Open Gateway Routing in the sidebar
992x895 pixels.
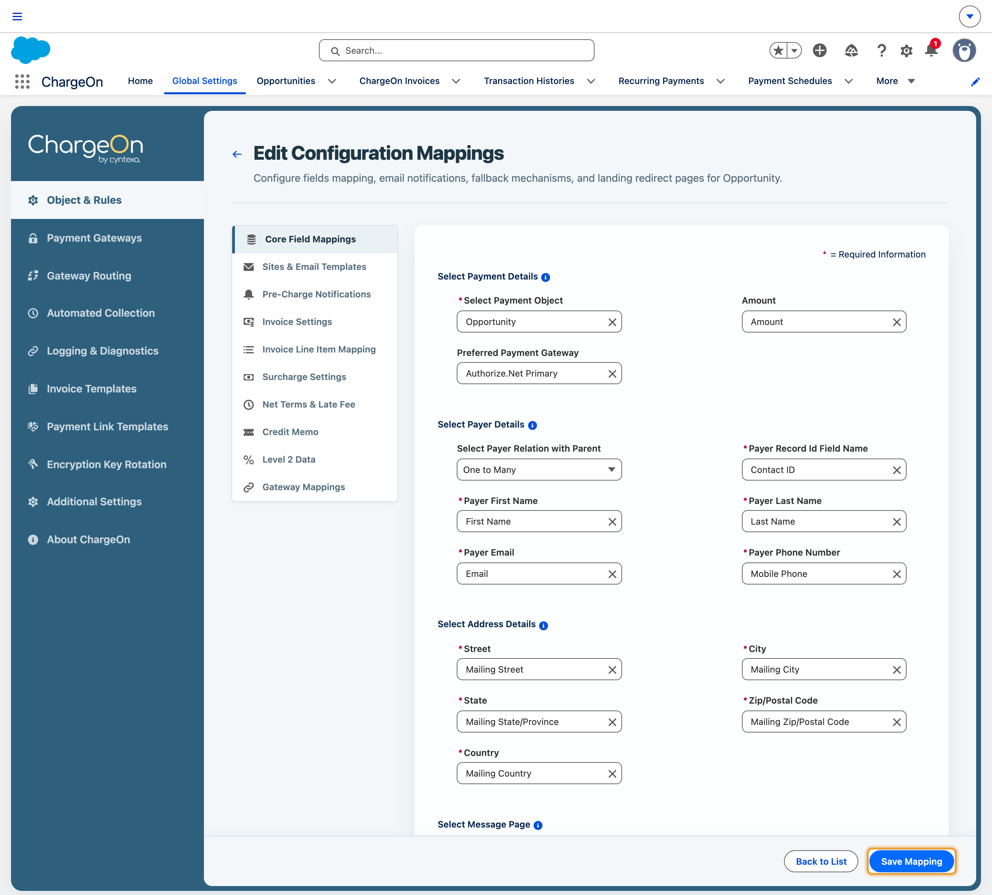107,276
